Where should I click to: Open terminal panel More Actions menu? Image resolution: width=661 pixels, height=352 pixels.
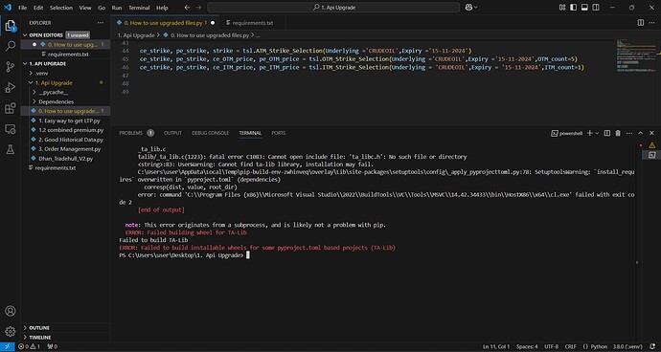(629, 133)
